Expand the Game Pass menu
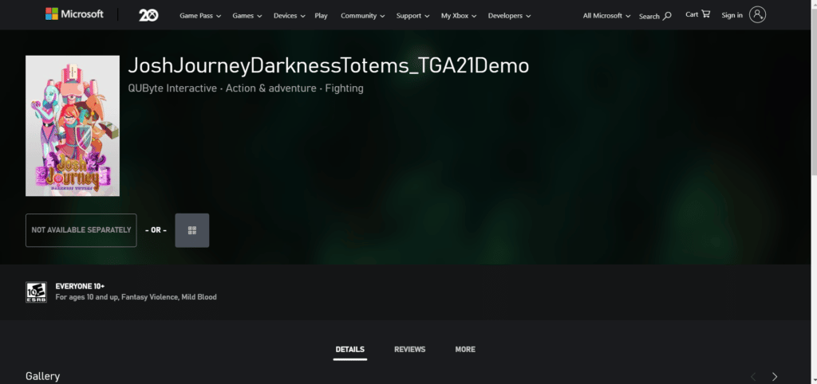The height and width of the screenshot is (384, 817). [x=200, y=16]
